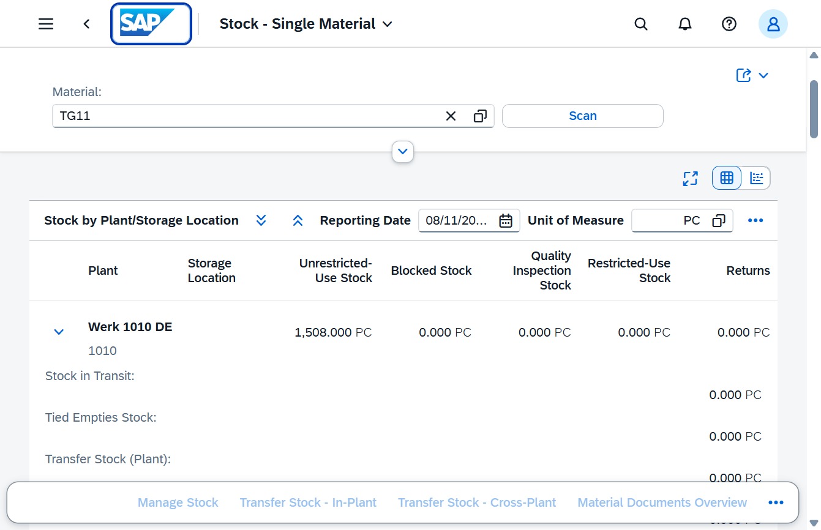This screenshot has width=821, height=530.
Task: Open value help for Material field
Action: tap(480, 116)
